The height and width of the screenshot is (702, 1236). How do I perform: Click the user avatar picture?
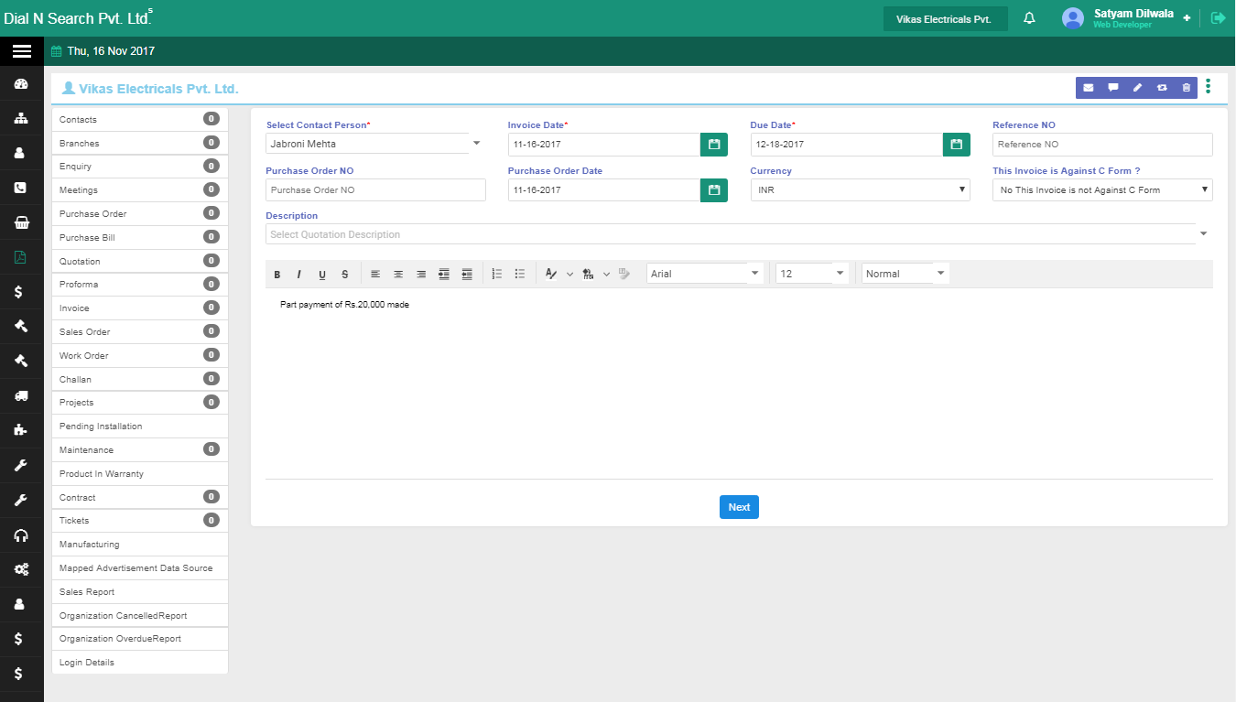[x=1072, y=18]
